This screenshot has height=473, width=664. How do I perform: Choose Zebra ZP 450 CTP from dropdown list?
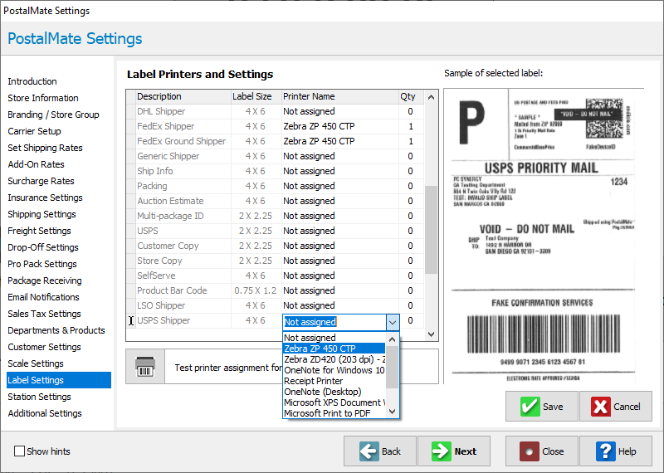click(x=334, y=349)
